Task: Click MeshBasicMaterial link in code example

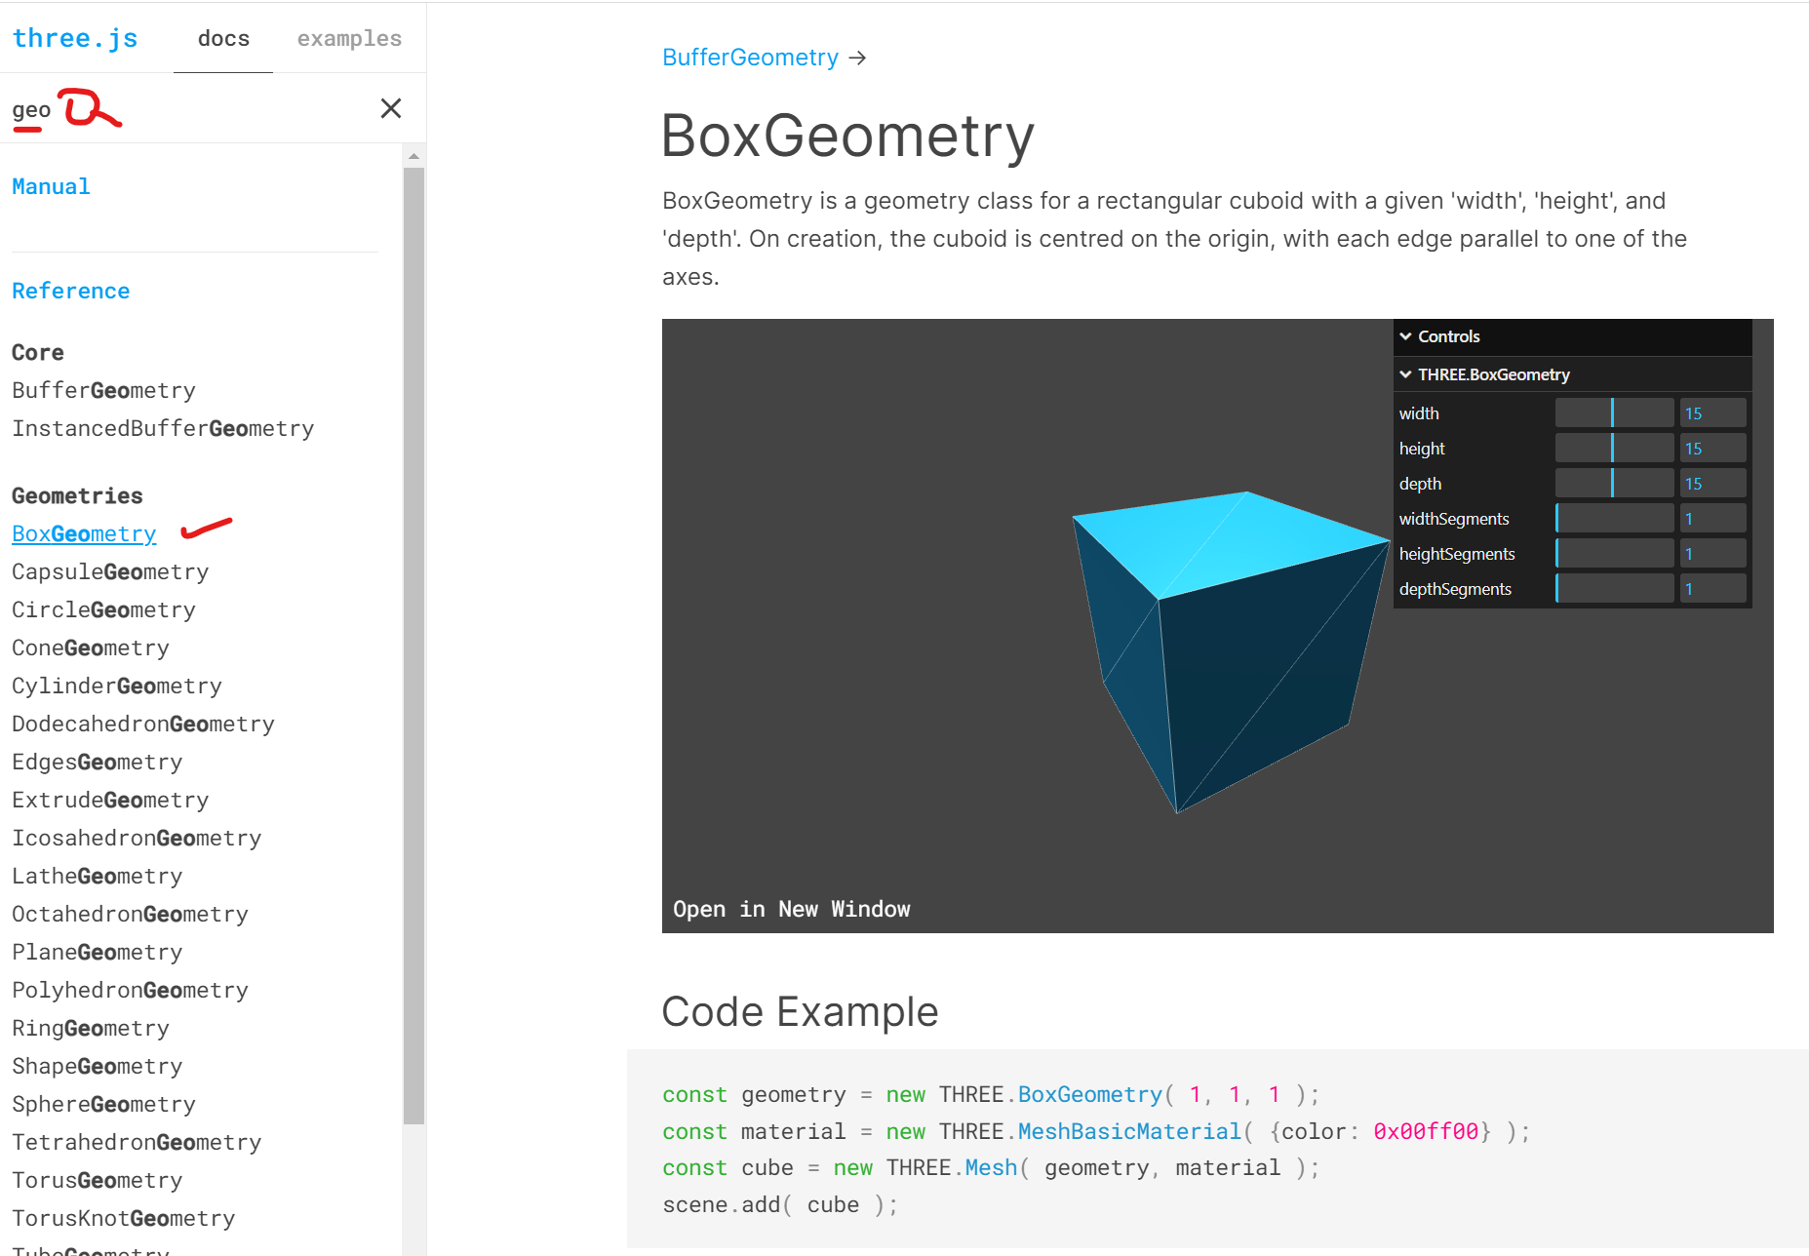Action: (x=1129, y=1131)
